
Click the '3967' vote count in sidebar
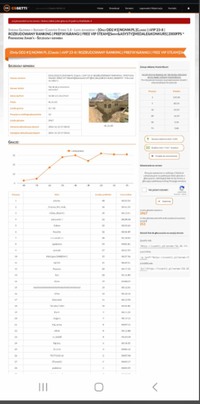(x=144, y=213)
